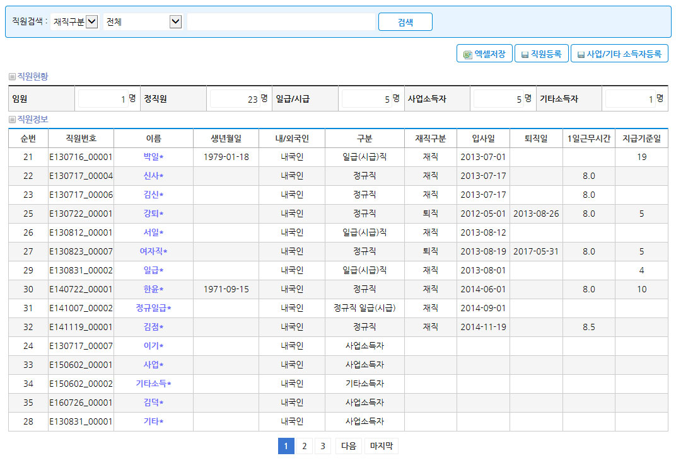Image resolution: width=676 pixels, height=463 pixels.
Task: Open employee 신사* details link
Action: (153, 176)
